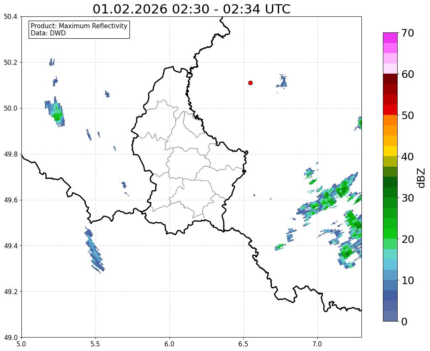Click the y-axis latitude label 49.4
The image size is (430, 351).
11,245
